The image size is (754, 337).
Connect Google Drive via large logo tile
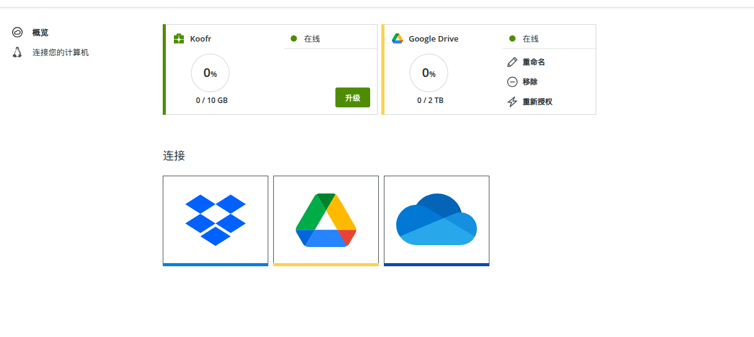point(326,221)
